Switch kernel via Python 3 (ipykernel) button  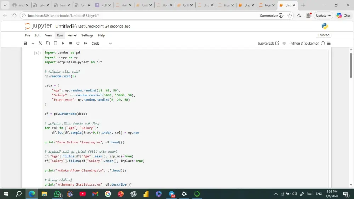(x=304, y=43)
